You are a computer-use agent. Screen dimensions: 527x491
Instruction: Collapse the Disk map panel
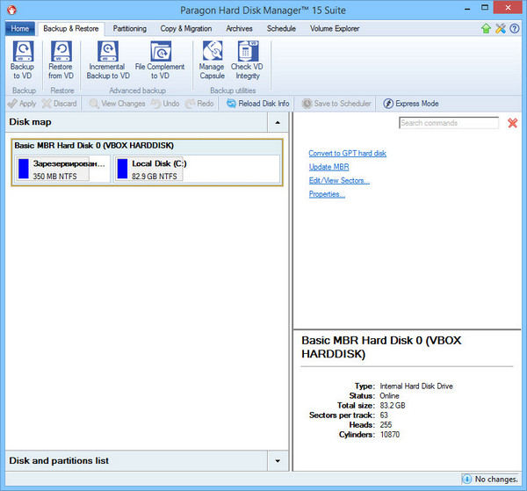pos(278,122)
